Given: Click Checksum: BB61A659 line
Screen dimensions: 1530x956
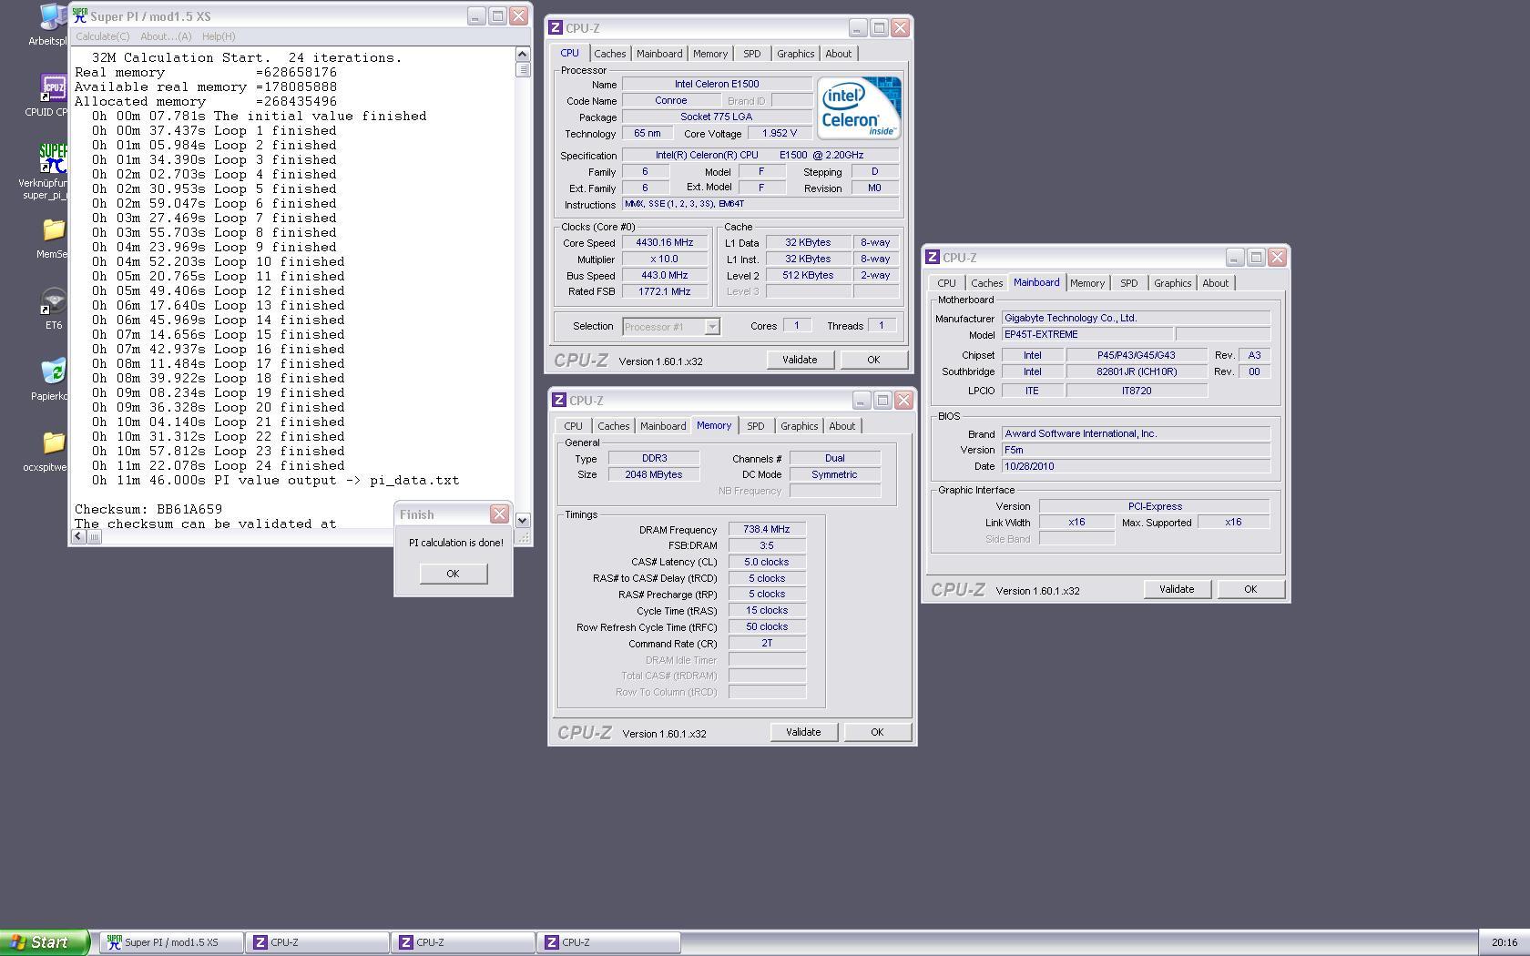Looking at the screenshot, I should click(x=148, y=509).
